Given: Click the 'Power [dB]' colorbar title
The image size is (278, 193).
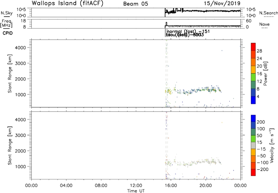Looking at the screenshot, I should click(265, 74).
